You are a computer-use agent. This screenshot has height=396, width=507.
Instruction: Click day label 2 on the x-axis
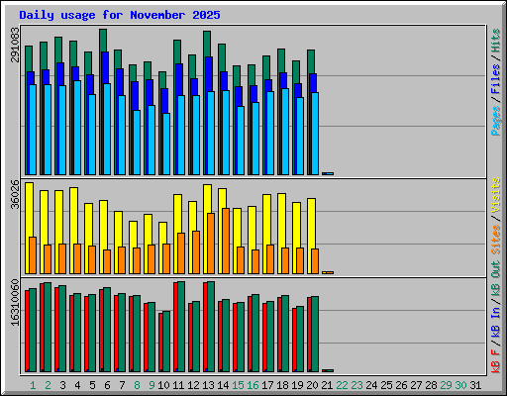pyautogui.click(x=48, y=385)
